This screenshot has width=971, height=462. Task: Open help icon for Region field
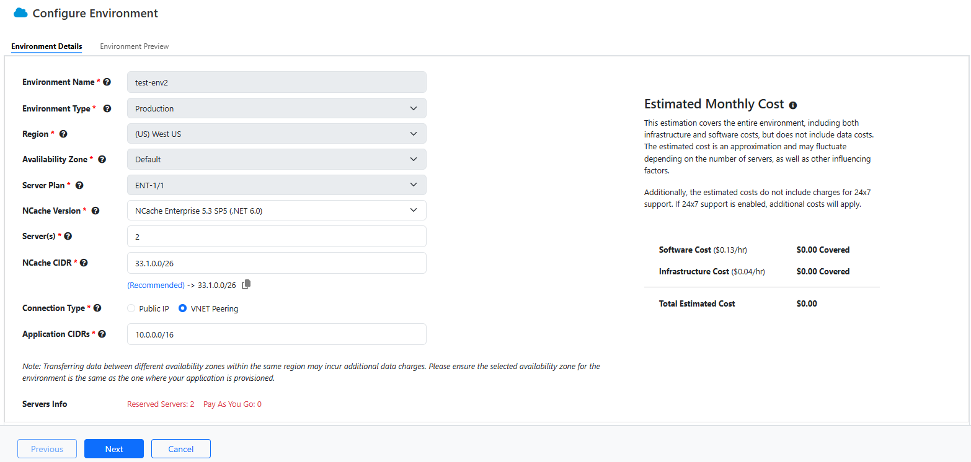(x=63, y=134)
